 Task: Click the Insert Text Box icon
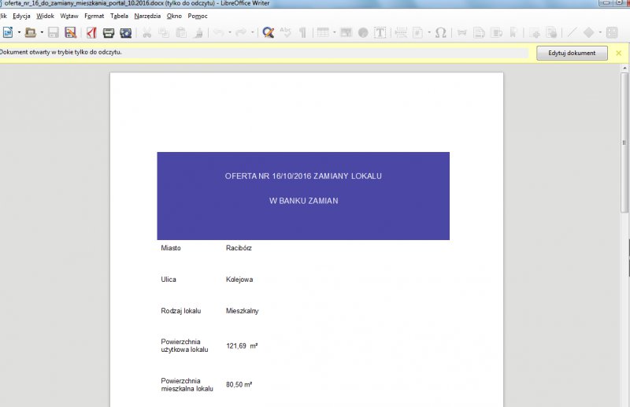[380, 32]
